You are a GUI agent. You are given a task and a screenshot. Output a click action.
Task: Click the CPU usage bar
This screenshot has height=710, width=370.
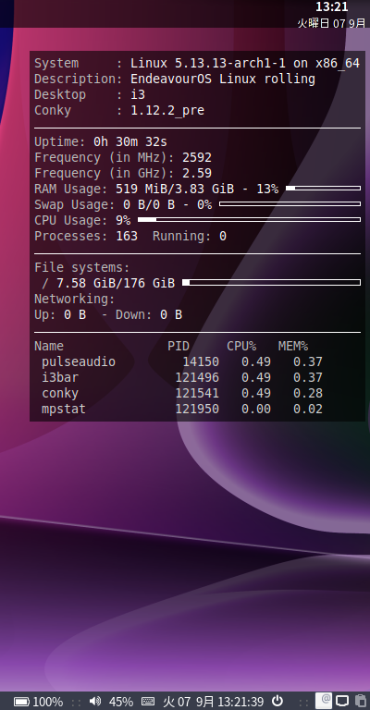point(249,220)
